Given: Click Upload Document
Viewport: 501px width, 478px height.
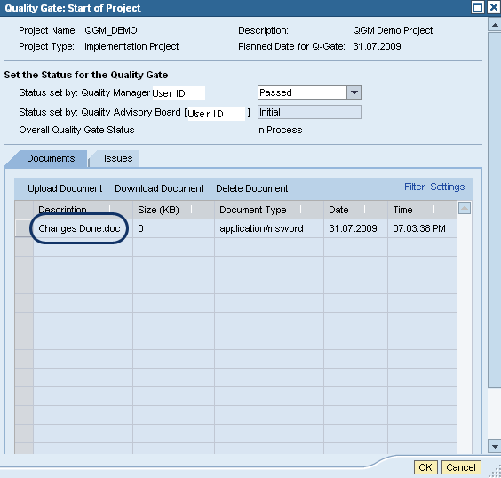Looking at the screenshot, I should pos(65,188).
